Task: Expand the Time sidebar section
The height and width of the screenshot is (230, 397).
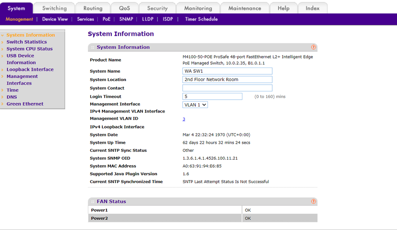Action: (12, 90)
